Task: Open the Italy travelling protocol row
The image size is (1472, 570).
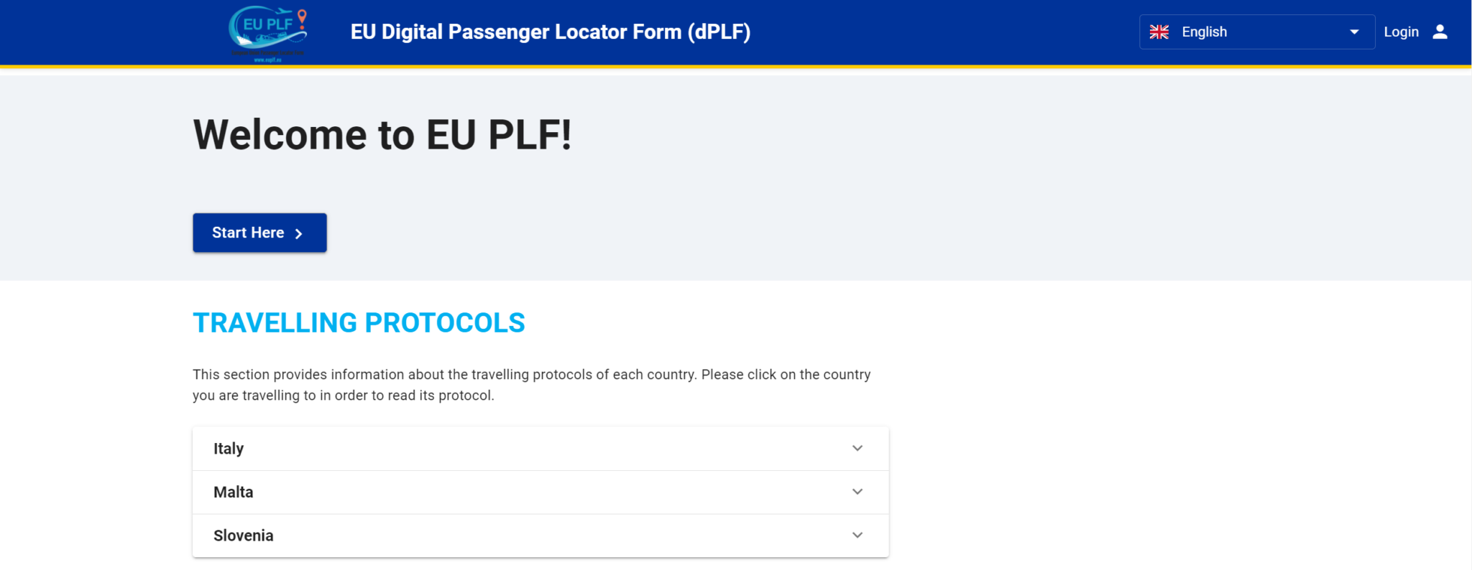Action: 503,449
